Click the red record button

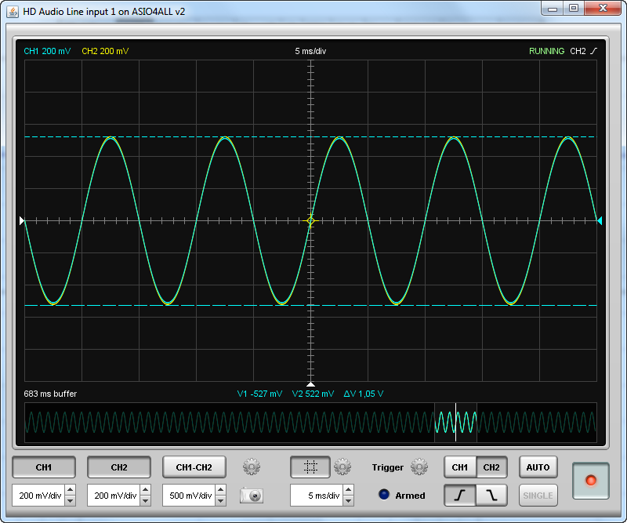pos(591,481)
